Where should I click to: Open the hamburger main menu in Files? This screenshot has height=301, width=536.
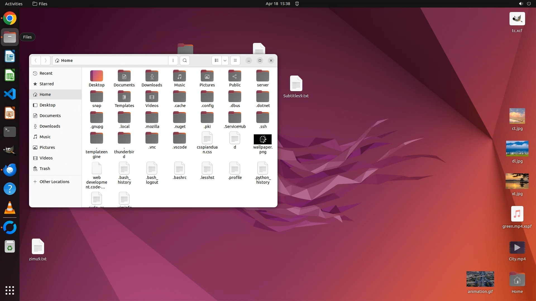[x=235, y=60]
